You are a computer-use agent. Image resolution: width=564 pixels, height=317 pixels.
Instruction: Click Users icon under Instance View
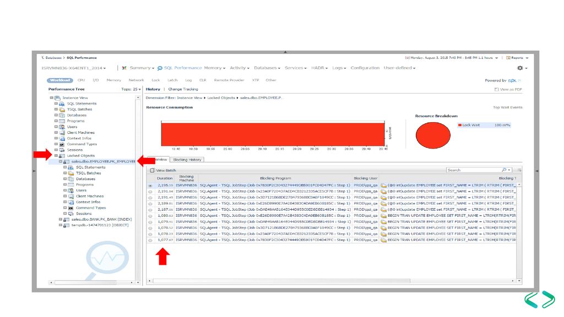62,127
